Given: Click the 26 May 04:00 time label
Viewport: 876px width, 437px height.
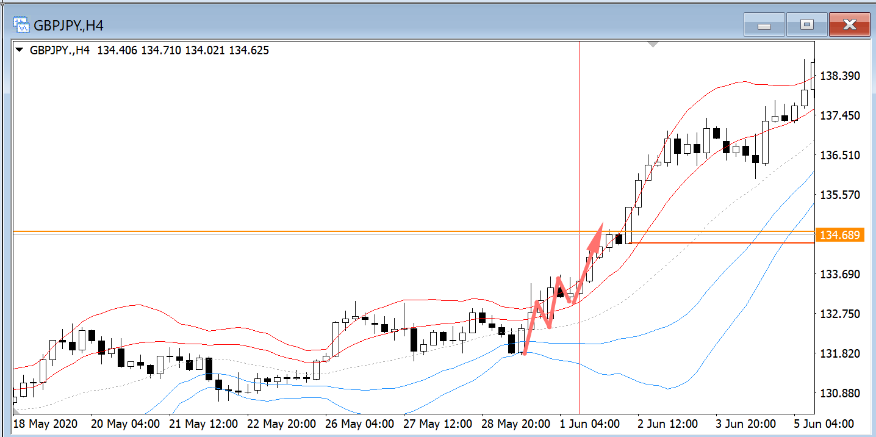Looking at the screenshot, I should [360, 424].
